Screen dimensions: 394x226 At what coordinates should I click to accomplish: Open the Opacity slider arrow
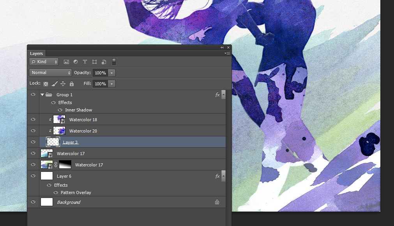click(x=112, y=72)
